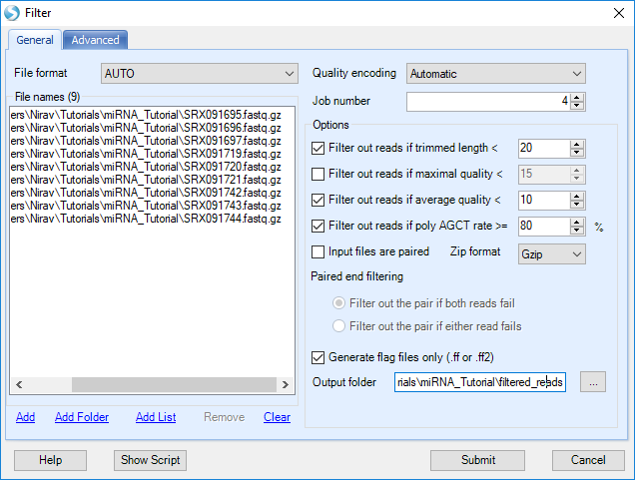Click the Show Script button
This screenshot has width=635, height=480.
(150, 460)
